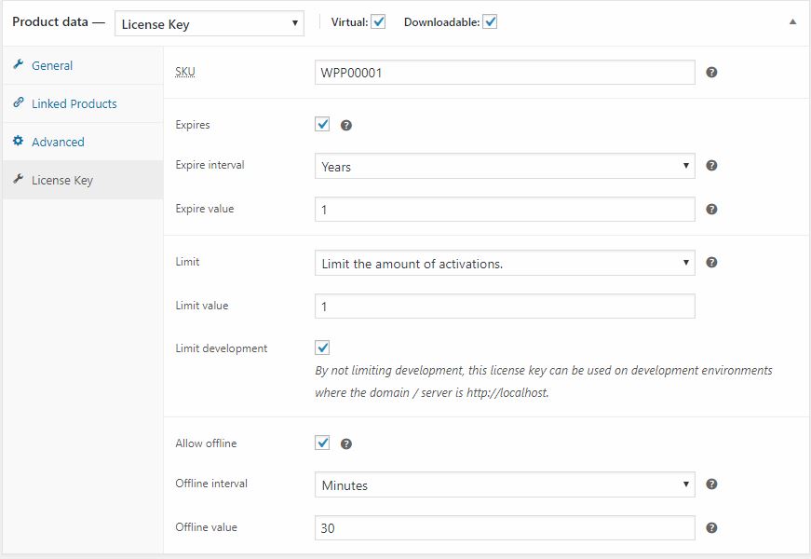Toggle the Expires checkbox
The height and width of the screenshot is (559, 811).
tap(322, 124)
